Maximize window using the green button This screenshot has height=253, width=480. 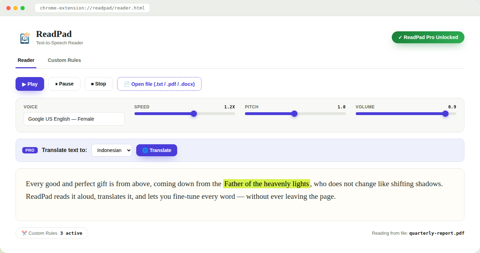(x=23, y=8)
